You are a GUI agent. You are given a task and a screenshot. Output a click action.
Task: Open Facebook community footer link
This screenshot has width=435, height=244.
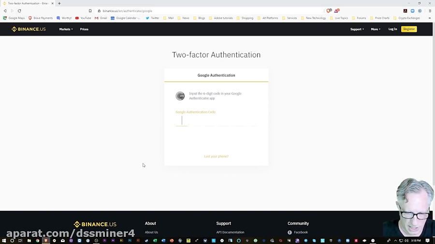pos(301,232)
